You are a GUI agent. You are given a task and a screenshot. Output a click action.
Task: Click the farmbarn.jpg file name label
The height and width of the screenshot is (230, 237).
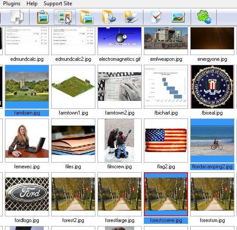click(x=27, y=113)
